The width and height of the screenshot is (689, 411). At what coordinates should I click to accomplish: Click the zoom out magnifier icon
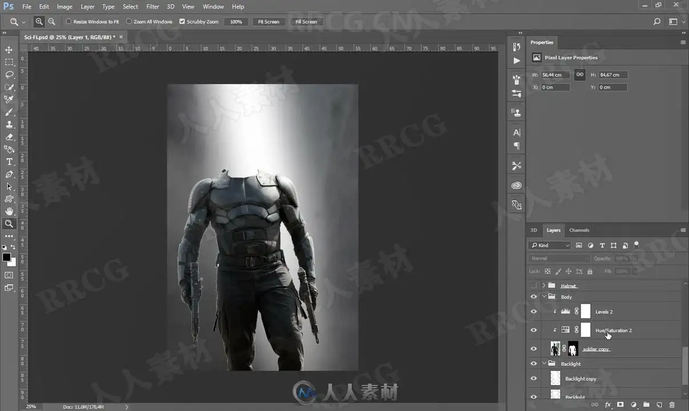tap(51, 22)
